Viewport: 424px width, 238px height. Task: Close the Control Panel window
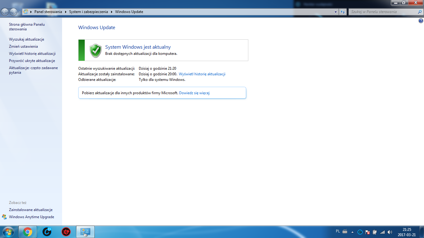(x=415, y=2)
